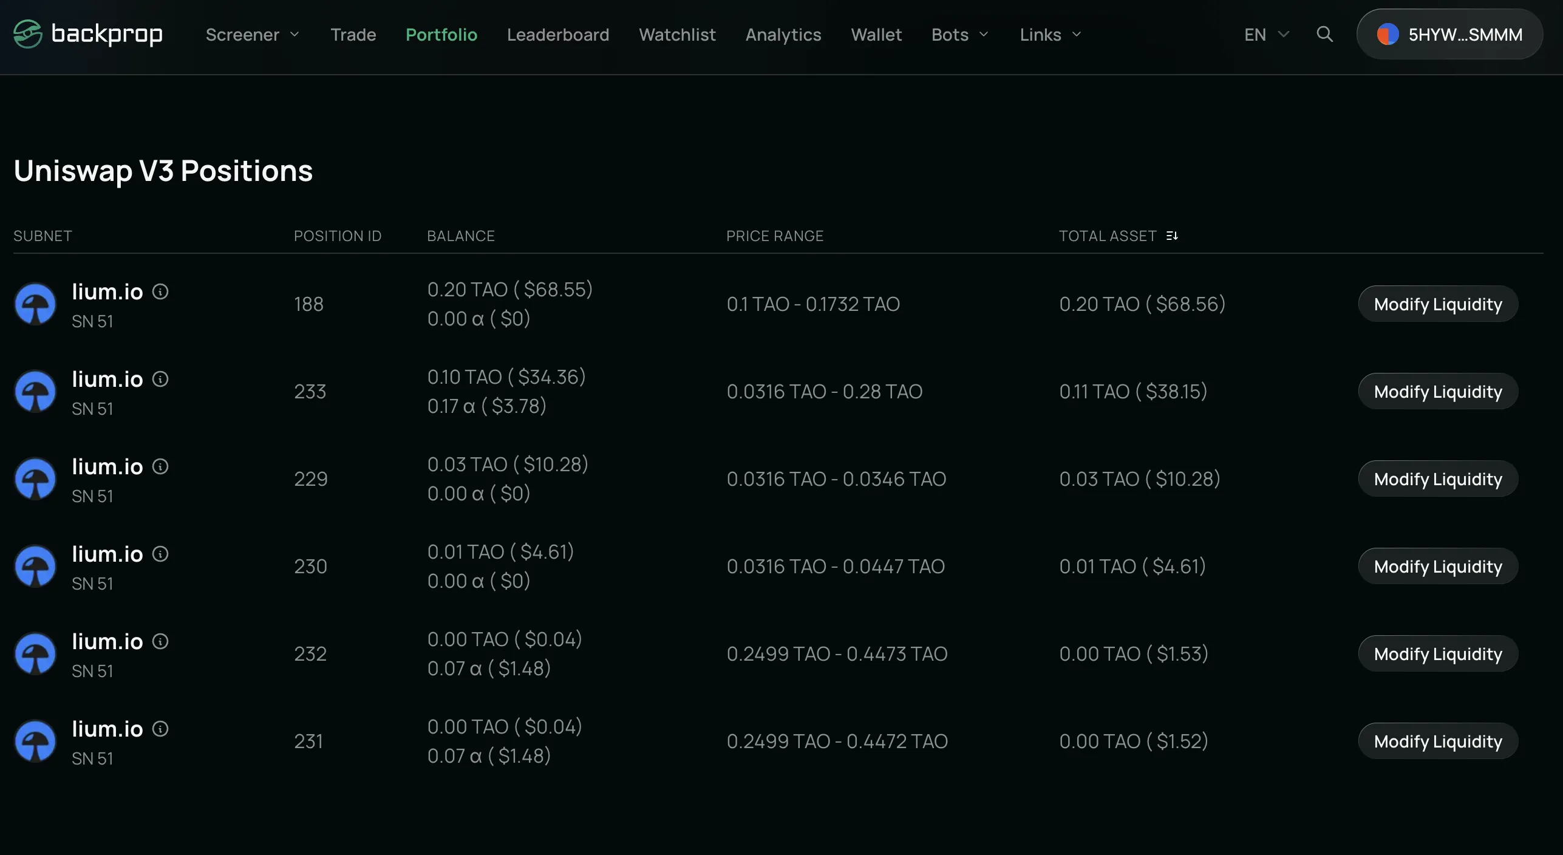
Task: Click total asset 0.00 TAO ($1.53)
Action: pos(1134,654)
